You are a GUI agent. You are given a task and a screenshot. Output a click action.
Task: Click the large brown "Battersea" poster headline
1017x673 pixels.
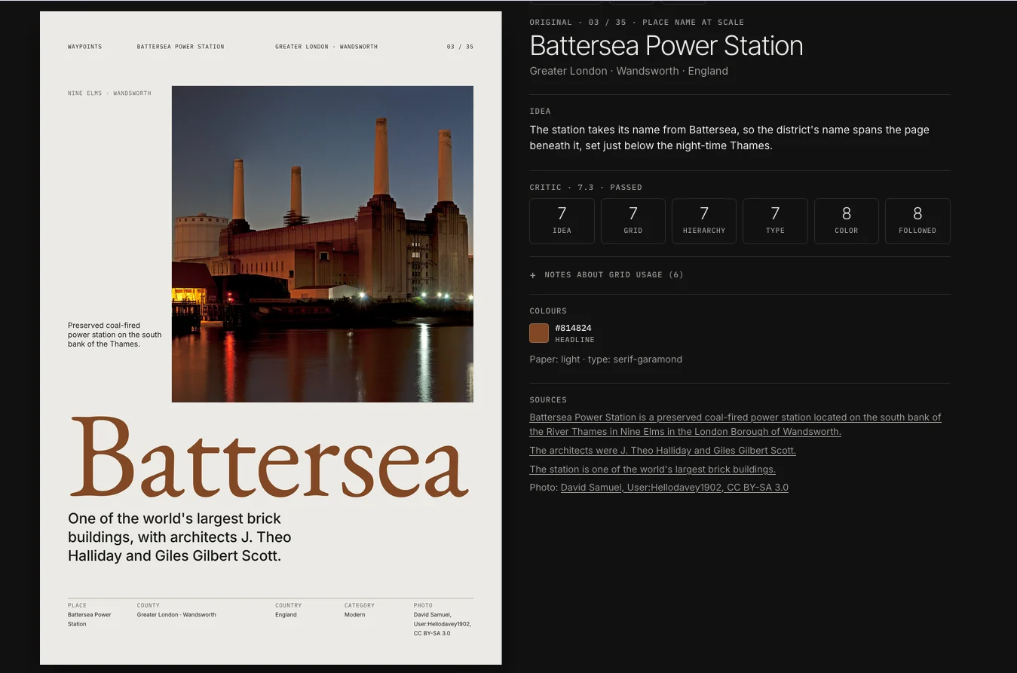pyautogui.click(x=269, y=457)
